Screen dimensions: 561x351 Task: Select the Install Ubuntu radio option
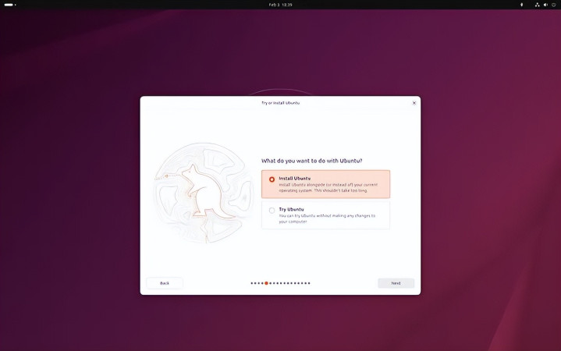(272, 179)
